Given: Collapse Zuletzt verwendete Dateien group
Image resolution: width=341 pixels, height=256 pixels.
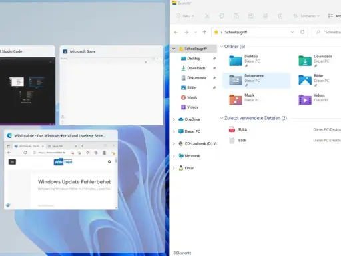Looking at the screenshot, I should click(x=221, y=118).
